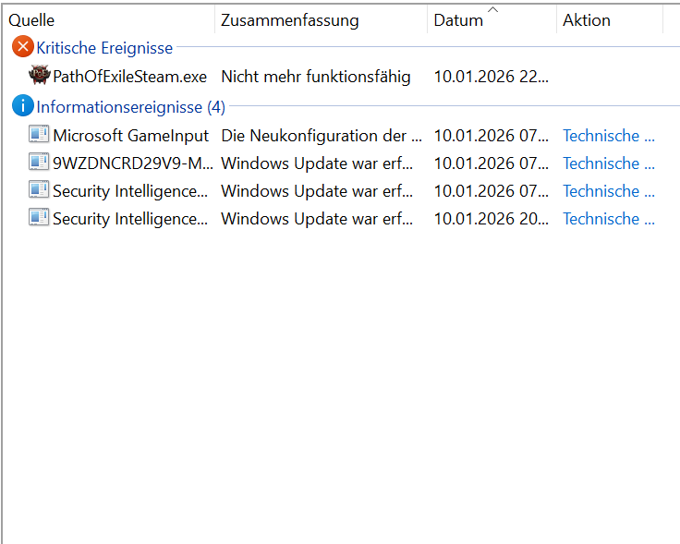
Task: Select the PathOfExileSteam.exe event row
Action: coord(129,76)
